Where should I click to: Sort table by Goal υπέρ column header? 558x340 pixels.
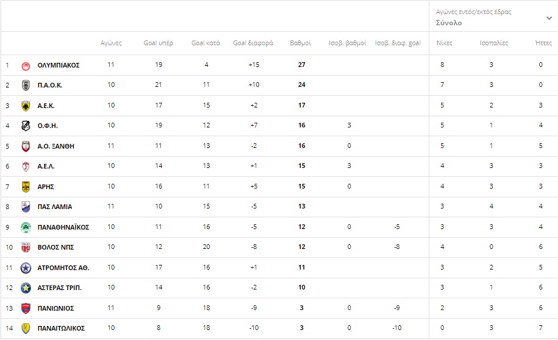tap(159, 43)
